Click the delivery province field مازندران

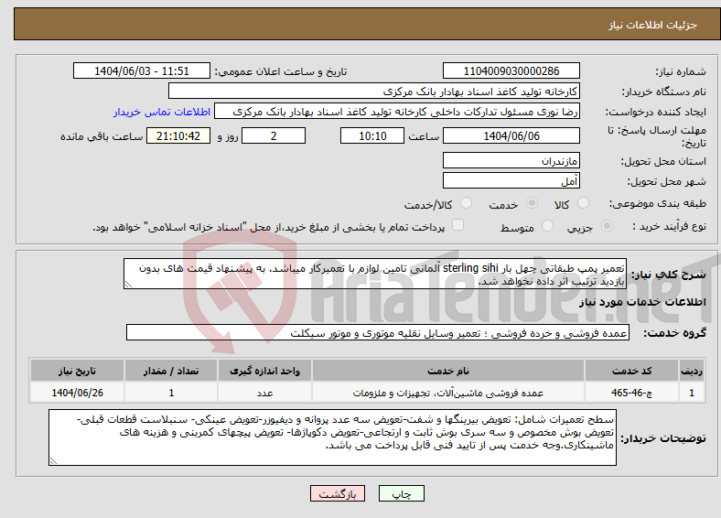(511, 160)
